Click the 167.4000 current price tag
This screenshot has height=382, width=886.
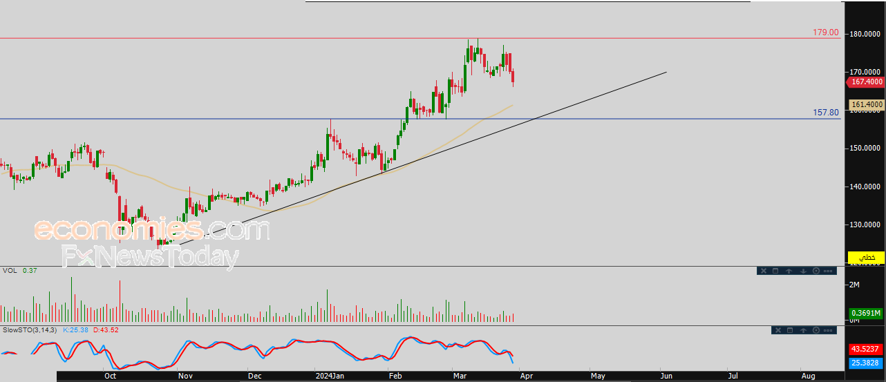click(865, 82)
